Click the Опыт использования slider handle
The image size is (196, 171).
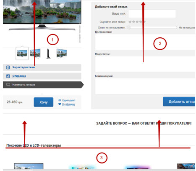click(129, 28)
